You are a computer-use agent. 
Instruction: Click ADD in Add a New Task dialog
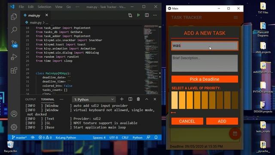(x=222, y=121)
